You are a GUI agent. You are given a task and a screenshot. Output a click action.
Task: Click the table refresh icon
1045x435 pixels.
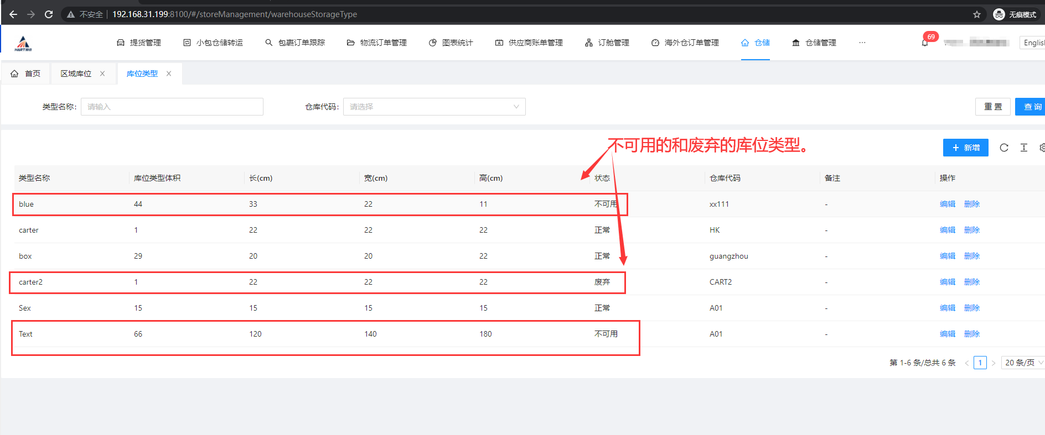coord(1003,148)
